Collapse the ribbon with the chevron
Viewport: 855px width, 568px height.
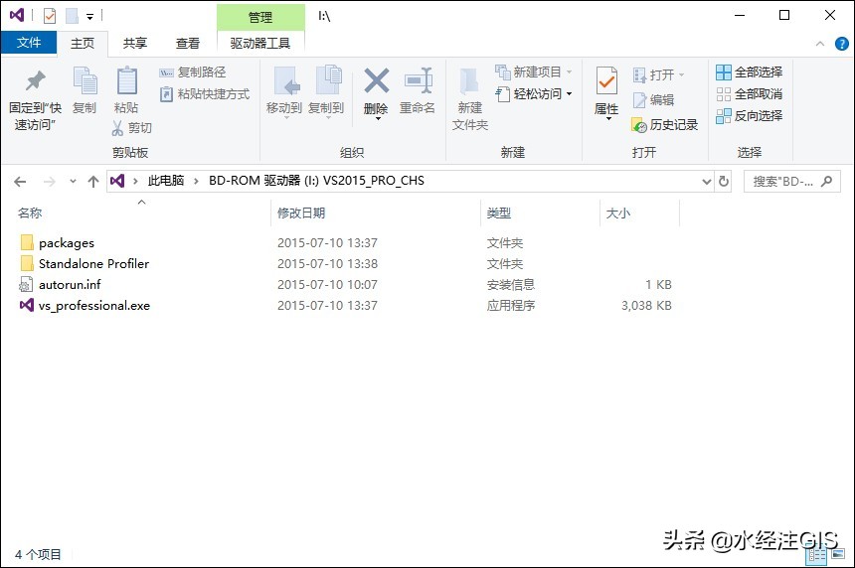819,44
